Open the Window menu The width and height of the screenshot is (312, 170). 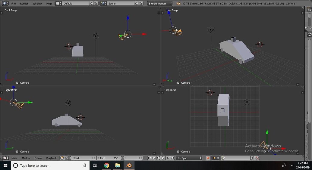(x=37, y=3)
